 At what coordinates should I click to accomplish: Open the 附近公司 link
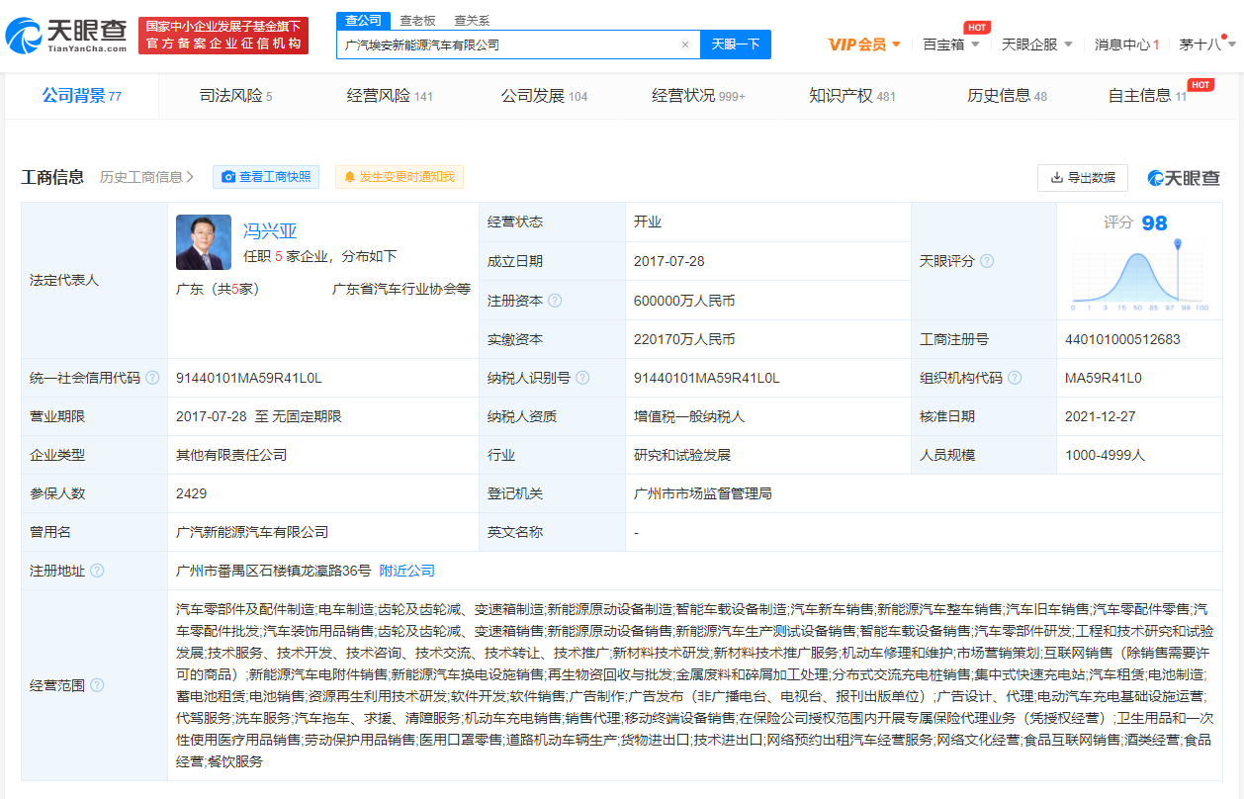tap(406, 571)
